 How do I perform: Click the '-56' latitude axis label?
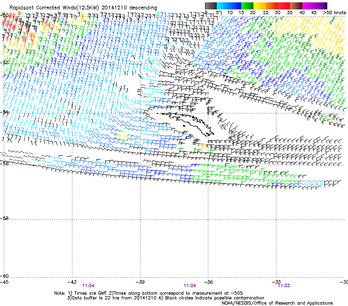tap(4, 163)
